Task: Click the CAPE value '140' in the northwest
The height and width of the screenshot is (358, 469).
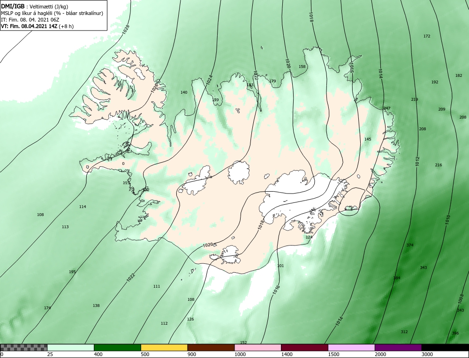Action: tap(184, 92)
